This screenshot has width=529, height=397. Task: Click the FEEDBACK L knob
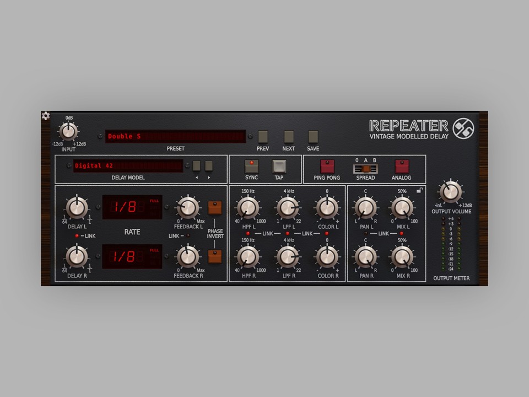[188, 208]
